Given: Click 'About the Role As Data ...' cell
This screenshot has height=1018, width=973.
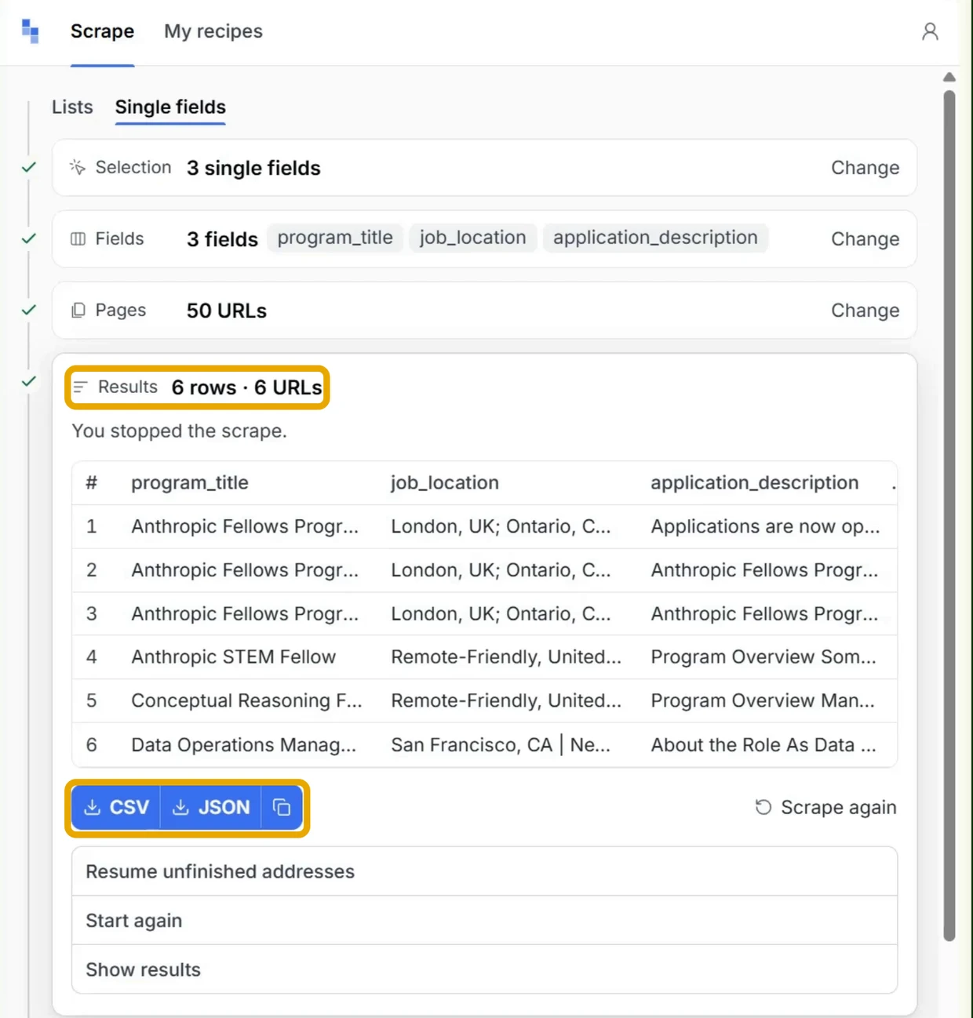Looking at the screenshot, I should click(x=763, y=744).
